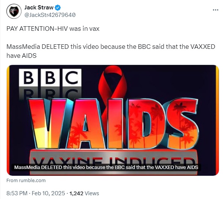223x199 pixels.
Task: Click the word VAXXED in tweet text
Action: tap(203, 47)
